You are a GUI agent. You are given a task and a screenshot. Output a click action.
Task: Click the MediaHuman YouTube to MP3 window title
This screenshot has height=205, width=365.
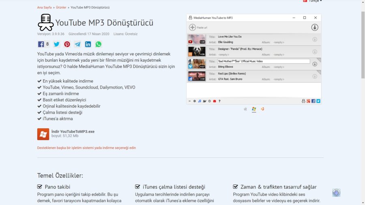coord(213,18)
